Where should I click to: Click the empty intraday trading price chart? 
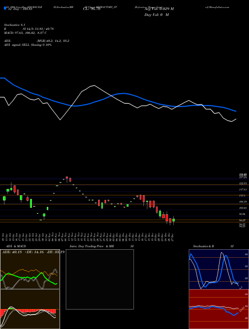[x=100, y=279]
